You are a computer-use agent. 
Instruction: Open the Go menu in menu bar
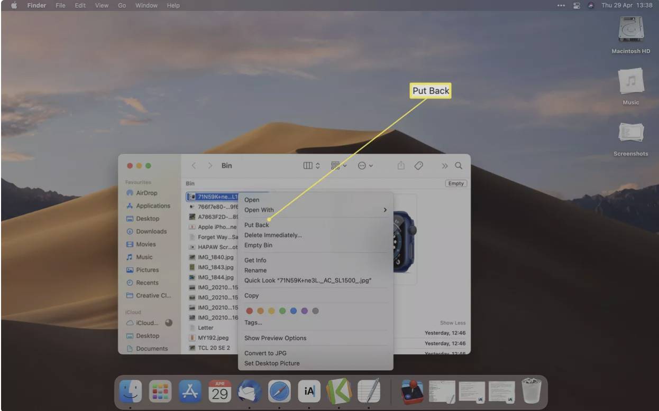122,5
